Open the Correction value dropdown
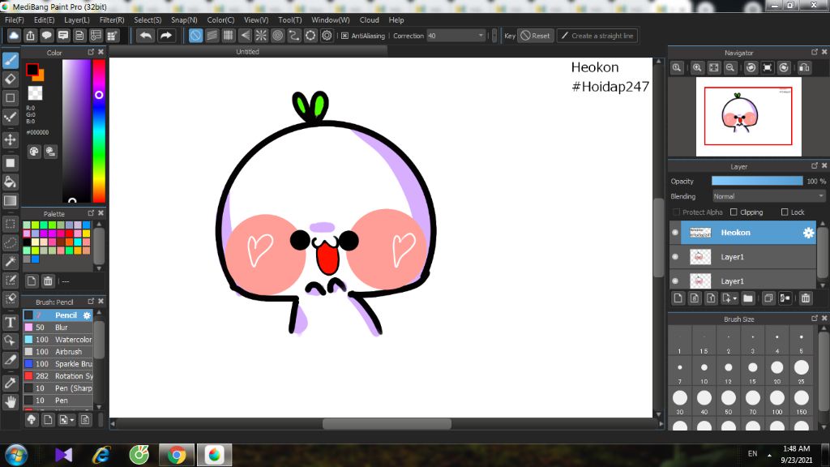The image size is (830, 467). click(481, 36)
